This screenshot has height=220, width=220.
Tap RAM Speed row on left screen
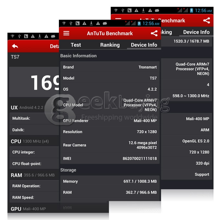point(34,197)
